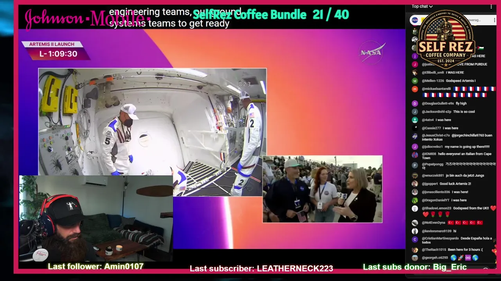Click the green dragon avatar of @DragonDanielYT
501x281 pixels.
tap(415, 200)
